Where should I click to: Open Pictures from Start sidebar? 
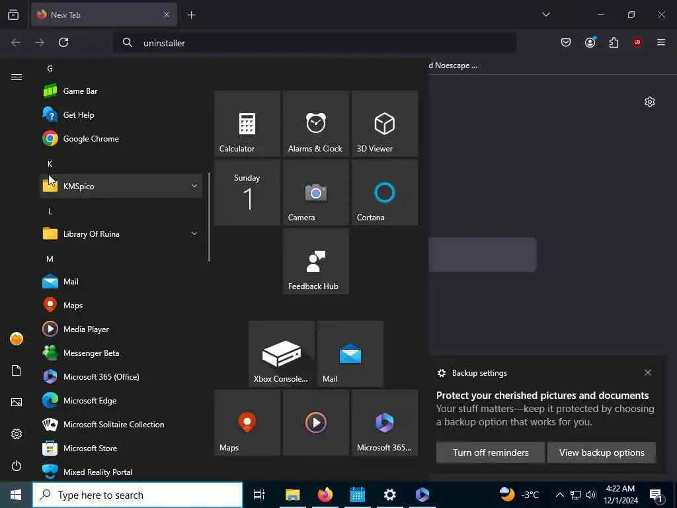(x=17, y=402)
